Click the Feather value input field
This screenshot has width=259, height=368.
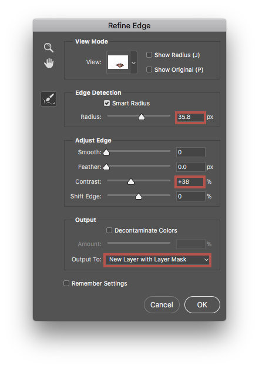point(191,167)
